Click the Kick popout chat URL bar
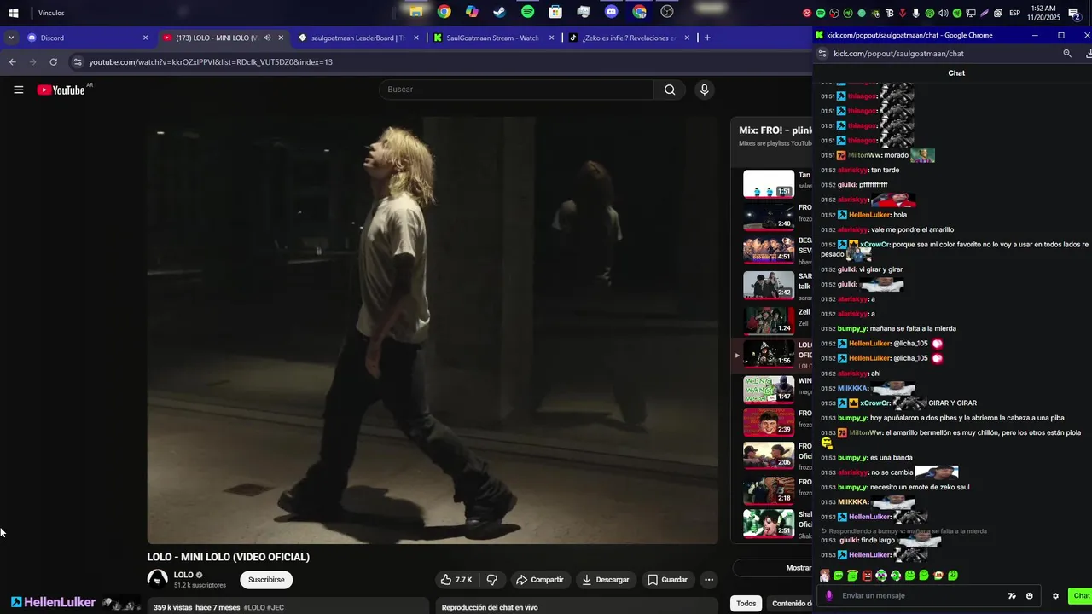 click(x=938, y=53)
